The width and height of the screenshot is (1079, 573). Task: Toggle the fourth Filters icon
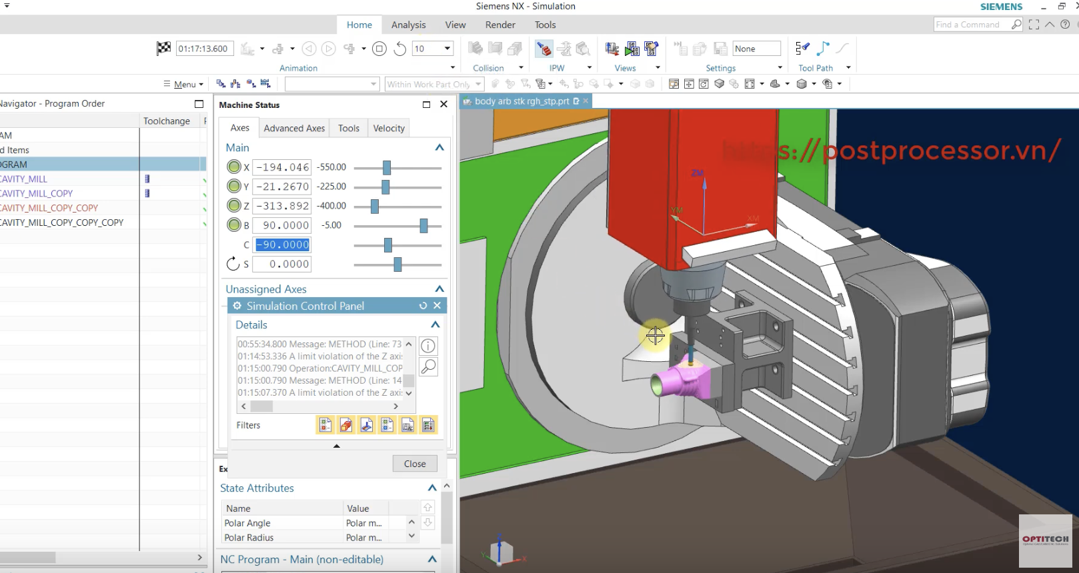tap(387, 425)
